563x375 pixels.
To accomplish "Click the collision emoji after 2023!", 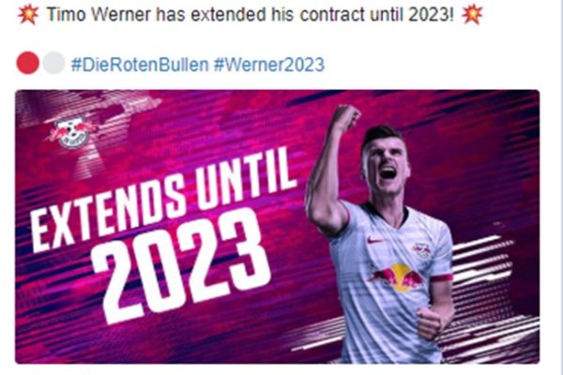I will tap(472, 15).
